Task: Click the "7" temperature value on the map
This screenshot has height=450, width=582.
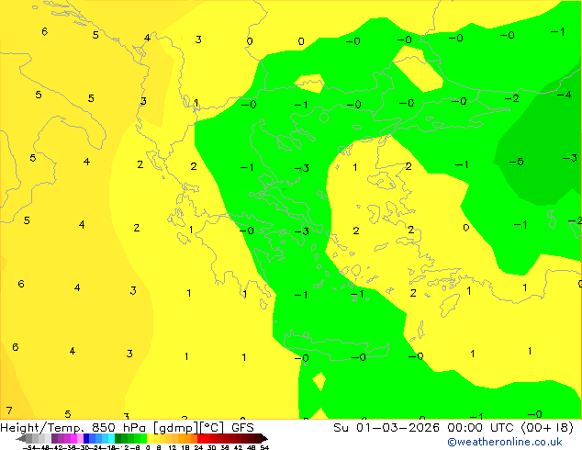Action: coord(9,411)
